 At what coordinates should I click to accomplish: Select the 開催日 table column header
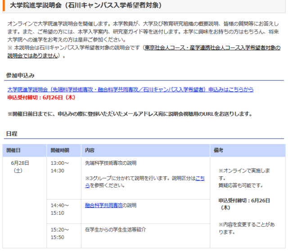[x=13, y=150]
